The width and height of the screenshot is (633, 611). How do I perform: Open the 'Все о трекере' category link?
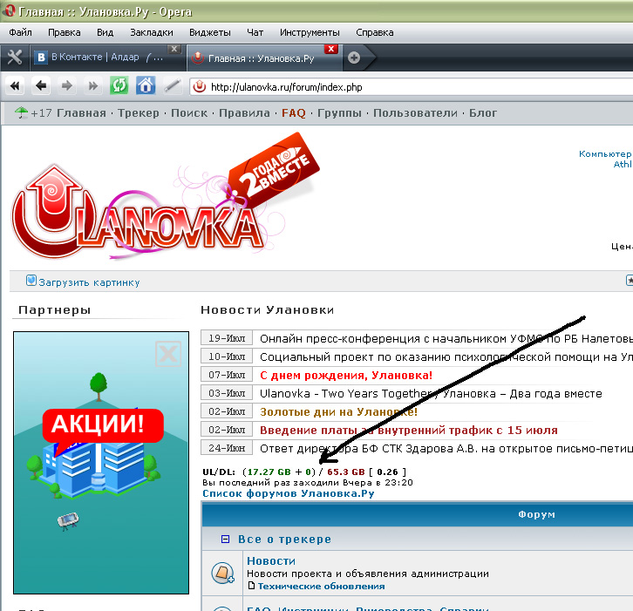[284, 540]
